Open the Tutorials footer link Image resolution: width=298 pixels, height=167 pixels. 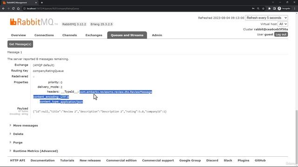67,161
